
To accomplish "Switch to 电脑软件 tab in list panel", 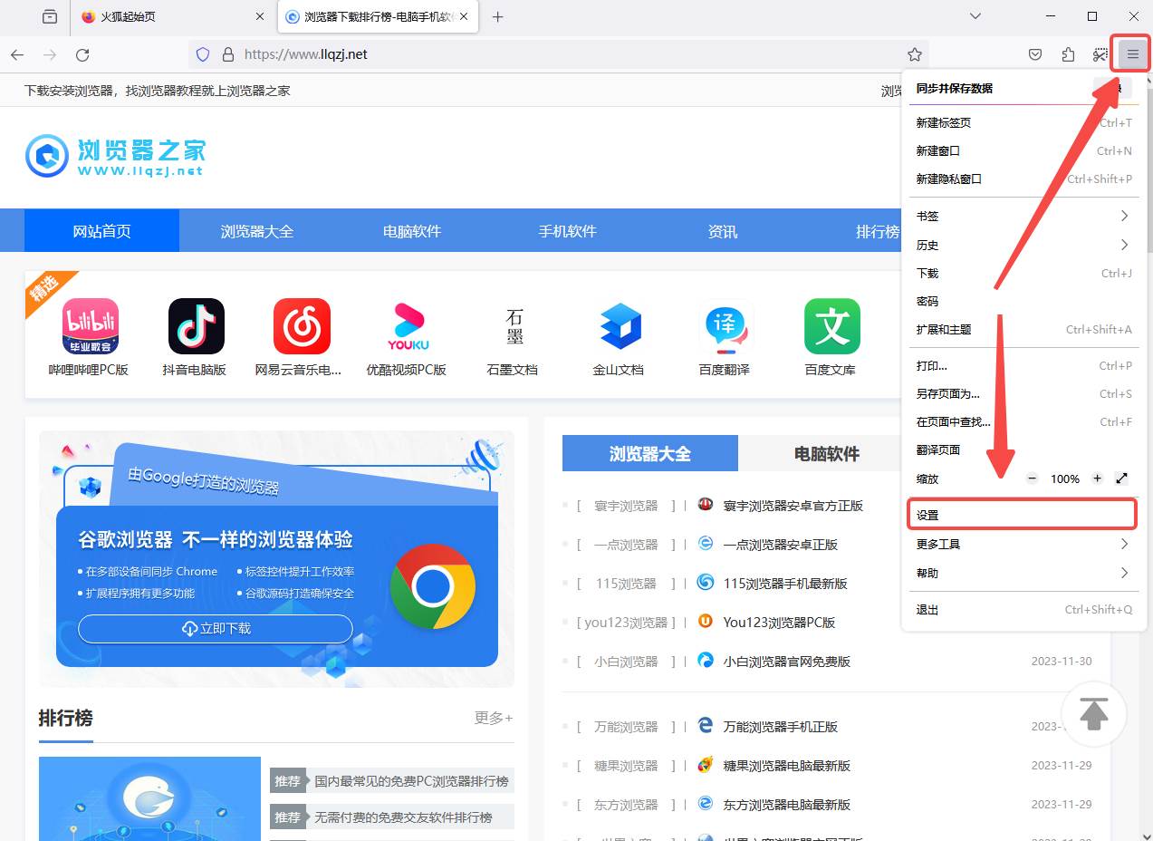I will click(x=826, y=453).
